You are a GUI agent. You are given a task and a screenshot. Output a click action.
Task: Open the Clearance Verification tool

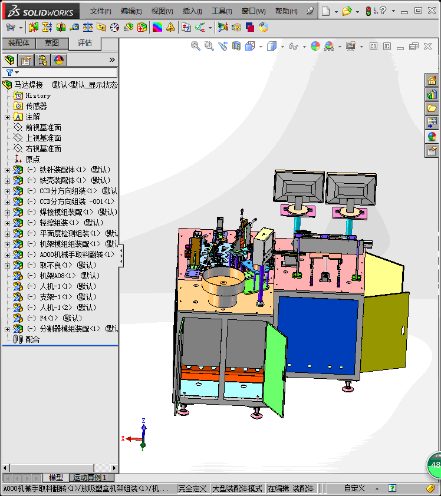tap(47, 28)
